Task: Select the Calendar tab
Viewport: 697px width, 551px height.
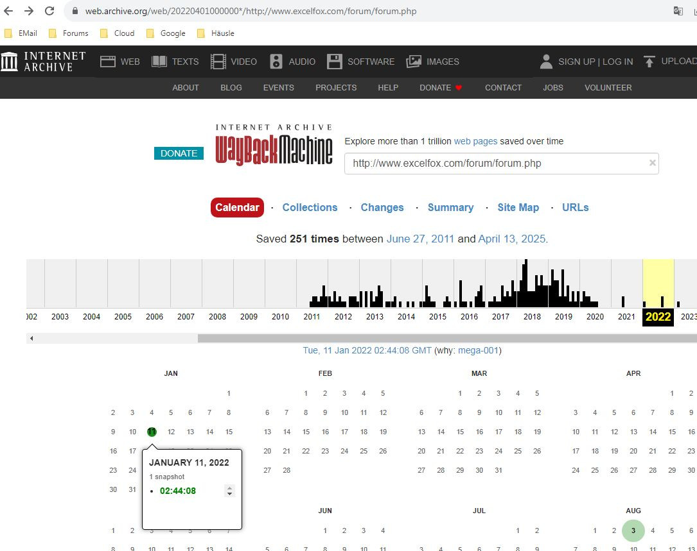Action: pyautogui.click(x=237, y=207)
